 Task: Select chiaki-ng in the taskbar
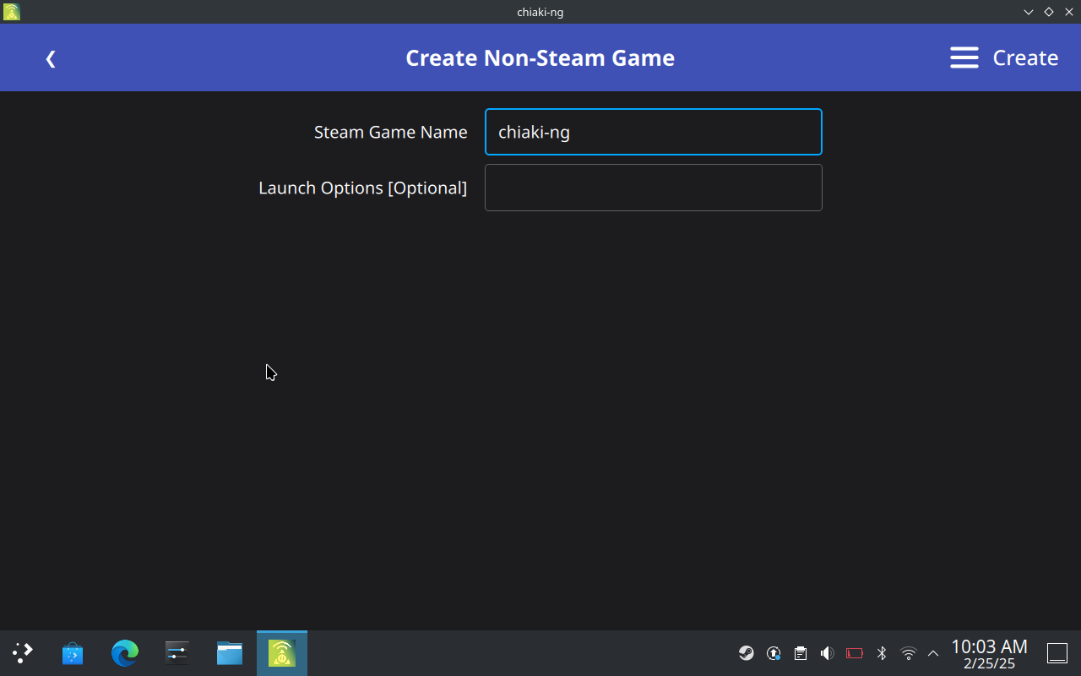pos(281,652)
